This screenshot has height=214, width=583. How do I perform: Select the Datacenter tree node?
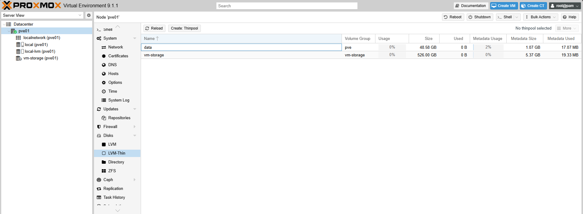24,24
